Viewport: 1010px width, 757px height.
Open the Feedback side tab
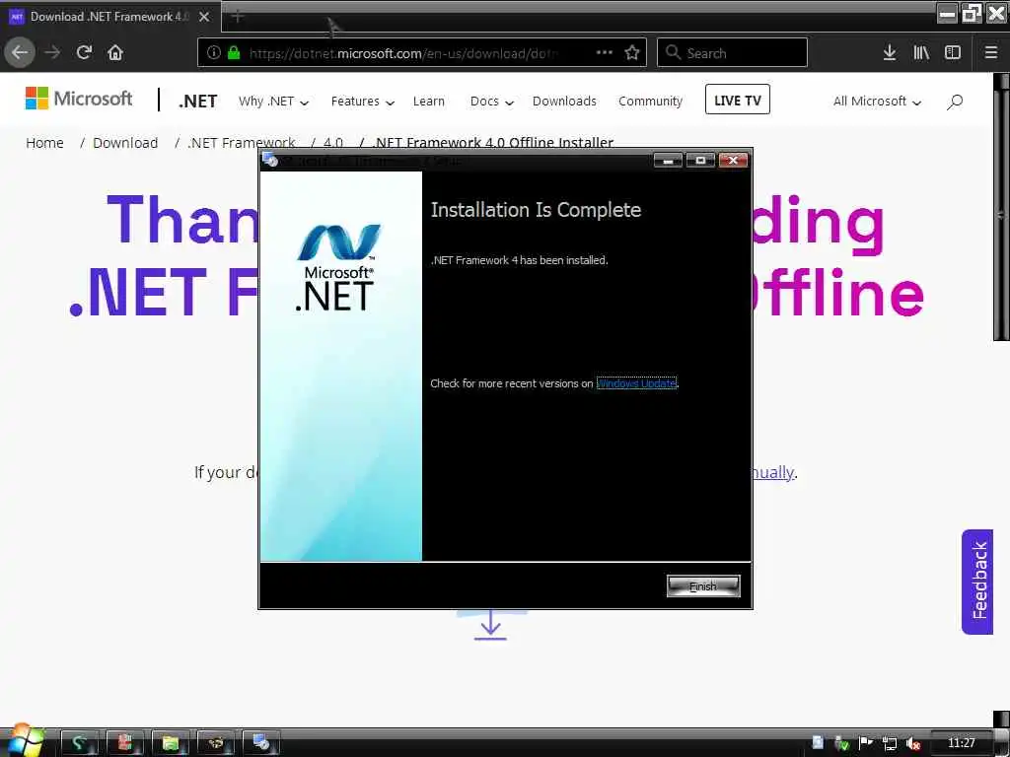(x=977, y=582)
